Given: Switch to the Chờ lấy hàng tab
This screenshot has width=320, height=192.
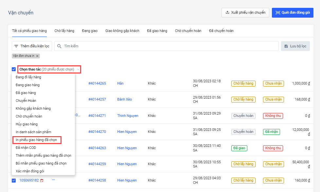Looking at the screenshot, I should [64, 31].
